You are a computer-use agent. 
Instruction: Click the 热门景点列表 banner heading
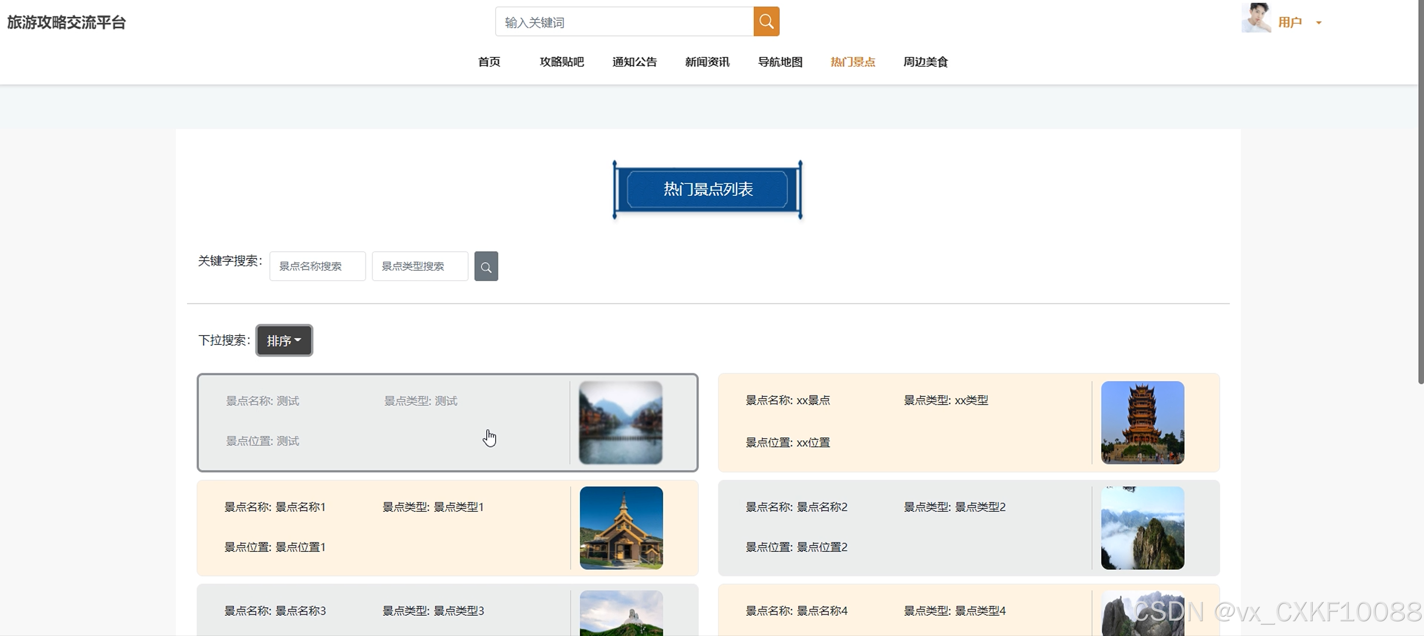pyautogui.click(x=708, y=189)
